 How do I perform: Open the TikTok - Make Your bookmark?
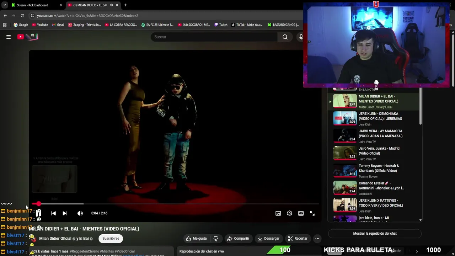247,25
